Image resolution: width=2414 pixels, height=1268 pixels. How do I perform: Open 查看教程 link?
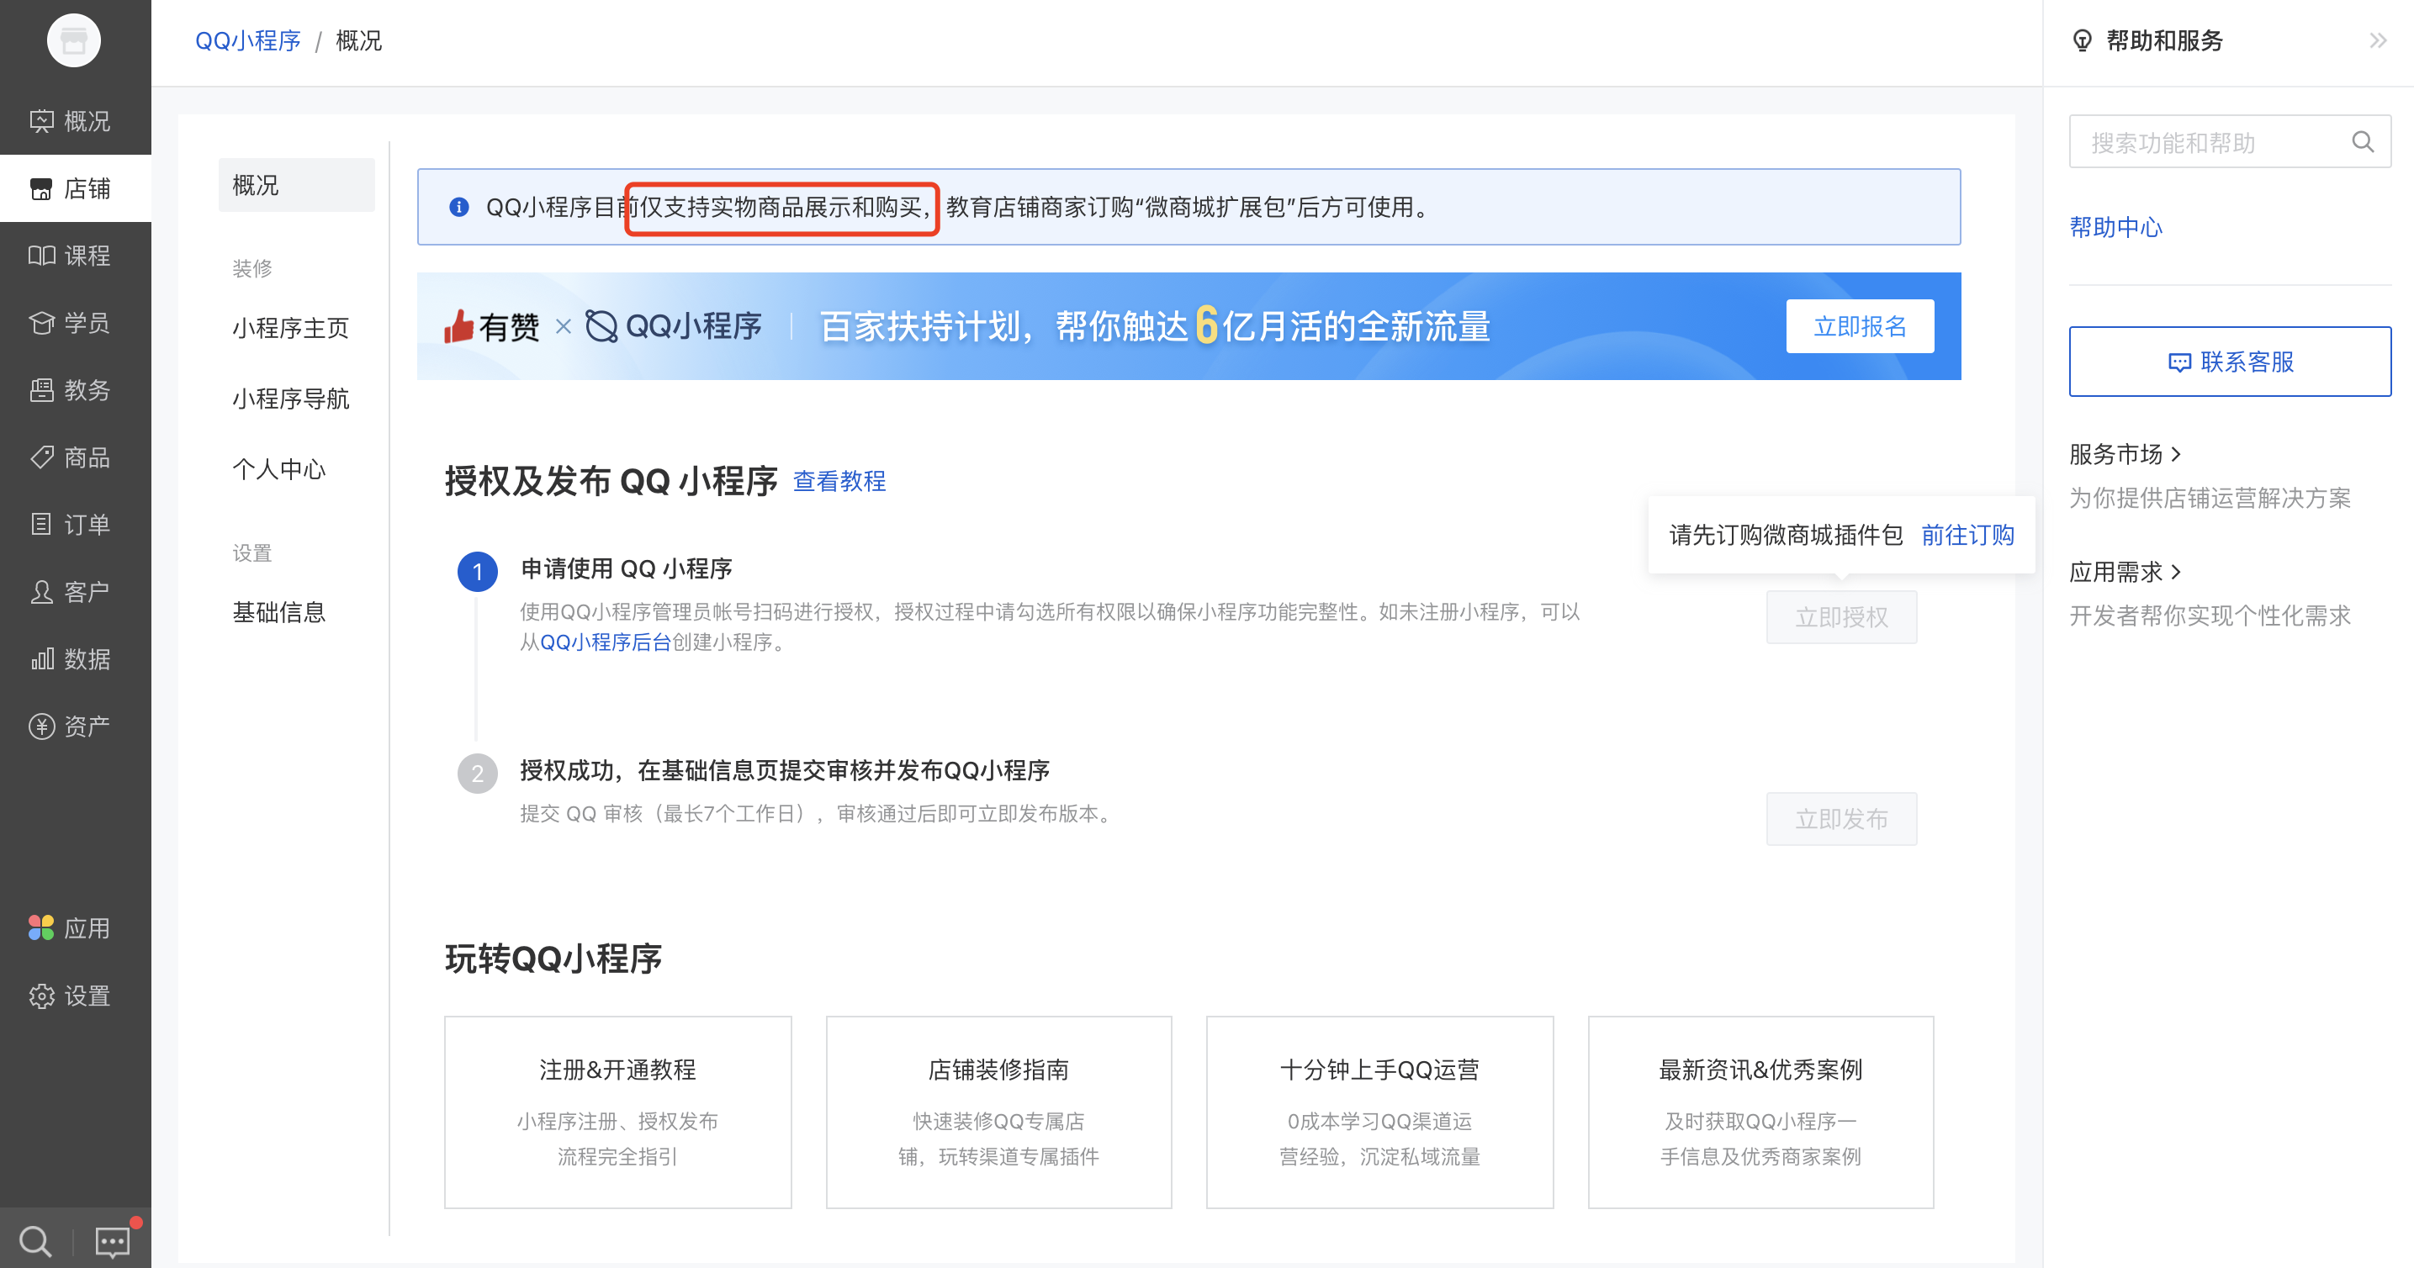click(839, 481)
